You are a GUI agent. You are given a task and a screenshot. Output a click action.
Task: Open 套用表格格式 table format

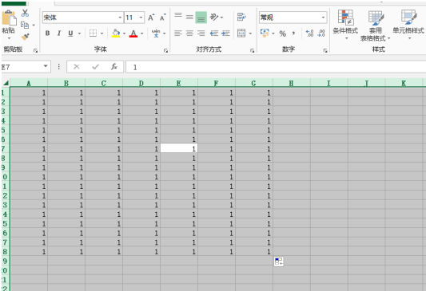coord(375,26)
